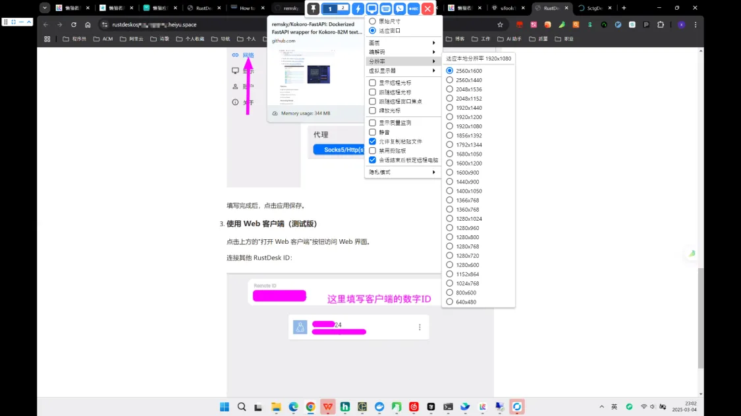The image size is (741, 416).
Task: Open the lightning control actions icon
Action: click(358, 9)
